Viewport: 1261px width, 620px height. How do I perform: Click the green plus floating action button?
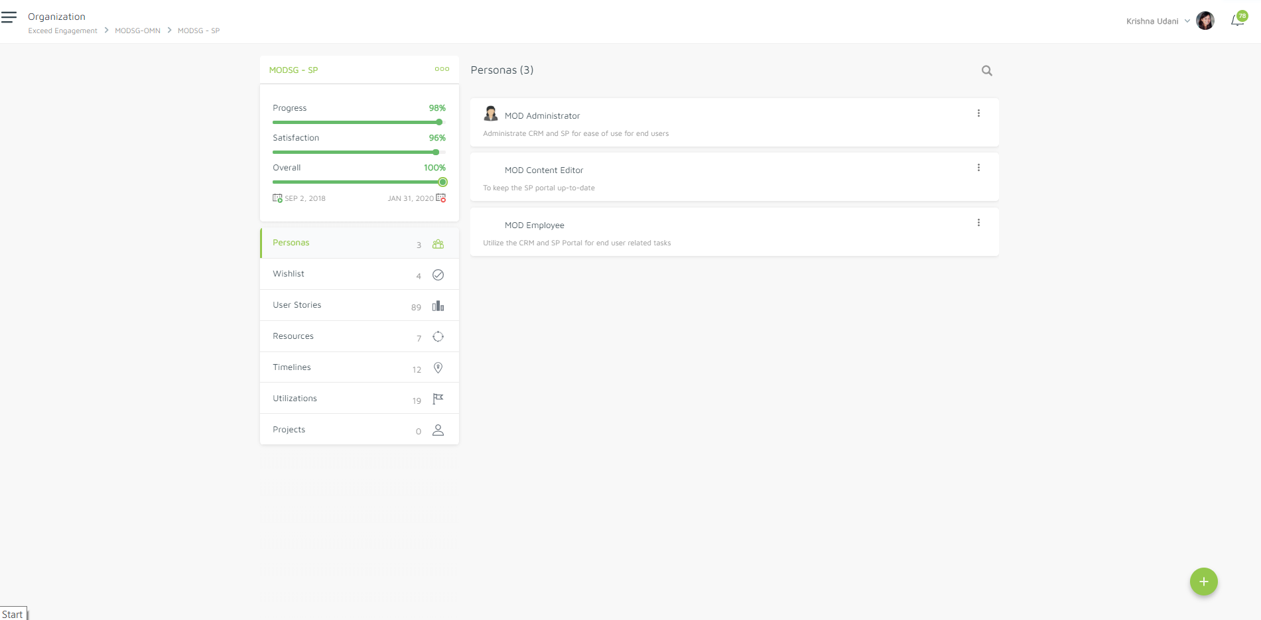(1203, 582)
